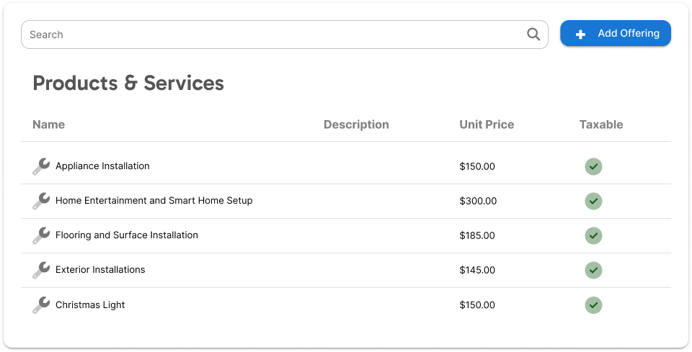
Task: Toggle taxable checkmark for Exterior Installations
Action: click(x=593, y=270)
